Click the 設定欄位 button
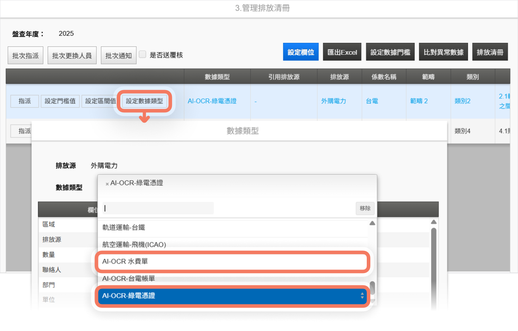Screen dimensions: 518x331 click(300, 52)
